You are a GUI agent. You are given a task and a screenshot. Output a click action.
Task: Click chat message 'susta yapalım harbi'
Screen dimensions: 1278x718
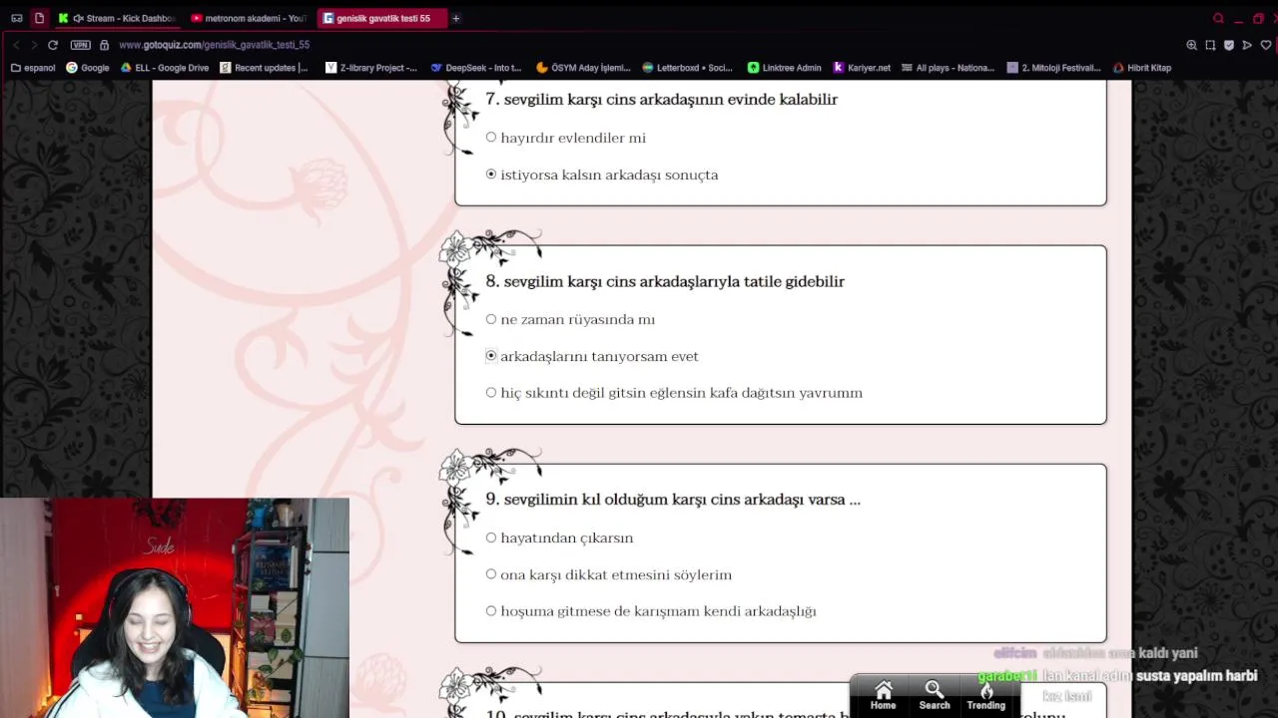pyautogui.click(x=1196, y=676)
